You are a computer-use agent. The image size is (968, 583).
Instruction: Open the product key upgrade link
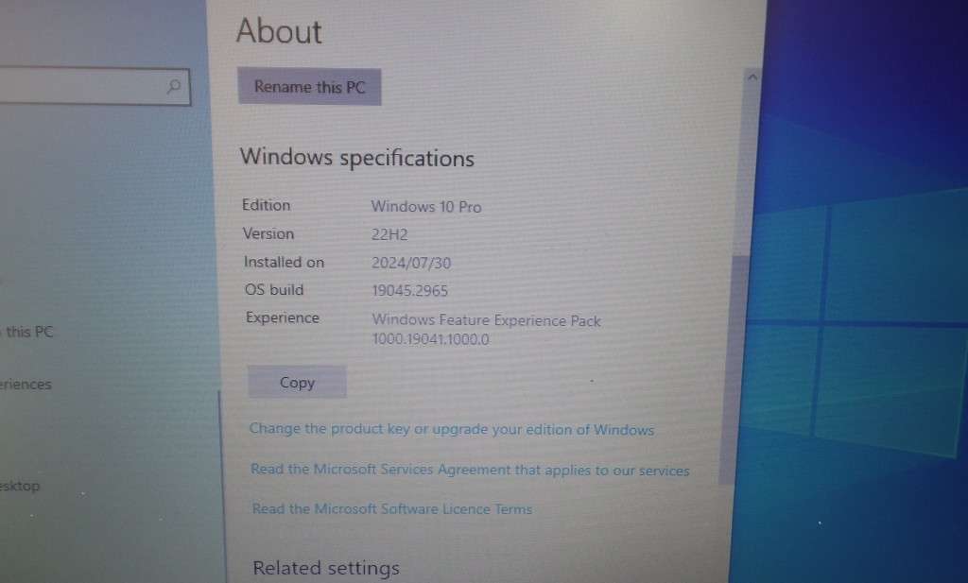[x=452, y=430]
